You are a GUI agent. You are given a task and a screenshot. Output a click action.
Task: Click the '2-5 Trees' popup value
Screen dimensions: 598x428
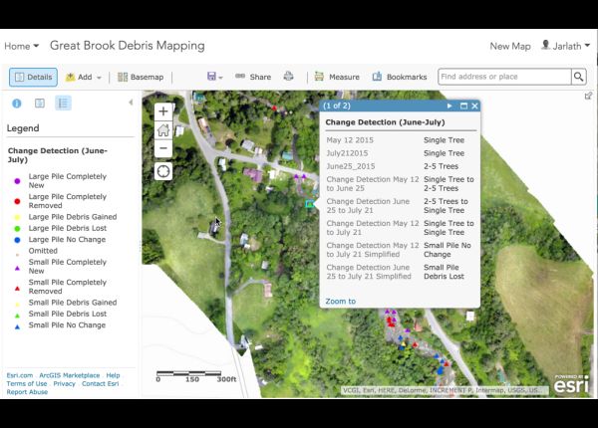pos(441,166)
